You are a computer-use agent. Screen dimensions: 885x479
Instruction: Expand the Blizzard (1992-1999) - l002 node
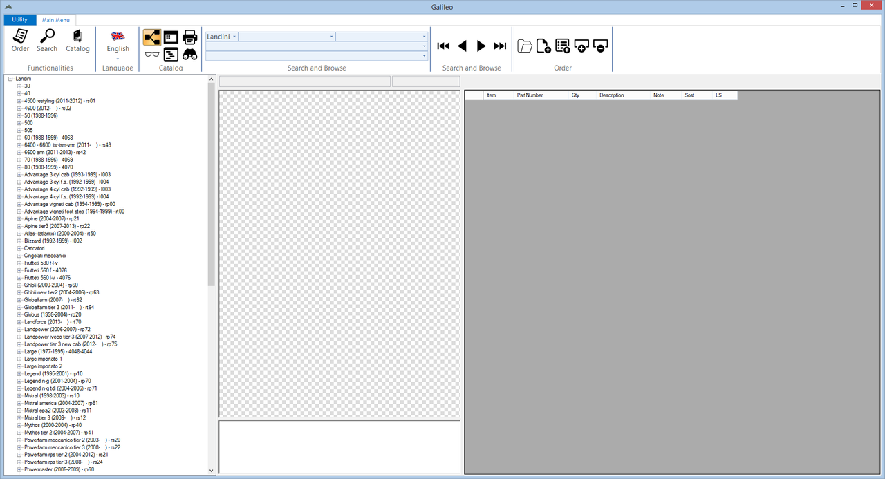pyautogui.click(x=19, y=241)
